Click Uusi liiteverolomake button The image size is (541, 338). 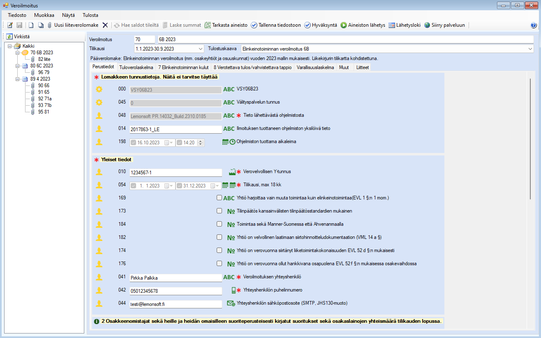pos(73,25)
